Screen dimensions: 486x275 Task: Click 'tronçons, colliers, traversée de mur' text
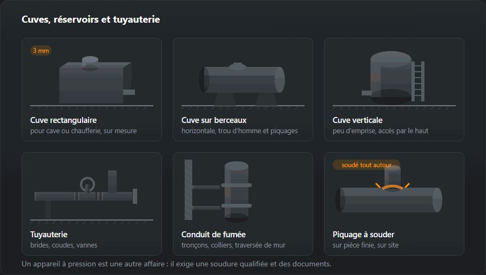point(233,245)
